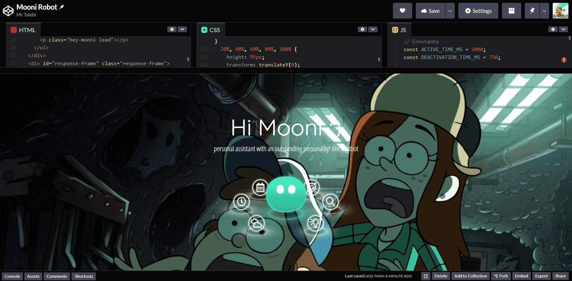Open the Change View layout button

pyautogui.click(x=511, y=11)
